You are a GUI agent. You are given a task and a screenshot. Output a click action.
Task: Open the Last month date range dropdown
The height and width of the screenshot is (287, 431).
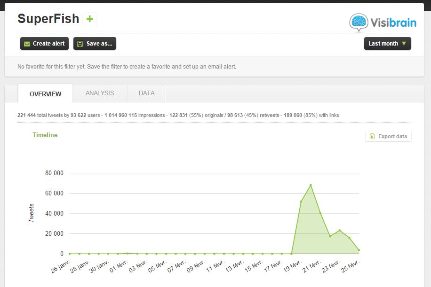(x=388, y=44)
